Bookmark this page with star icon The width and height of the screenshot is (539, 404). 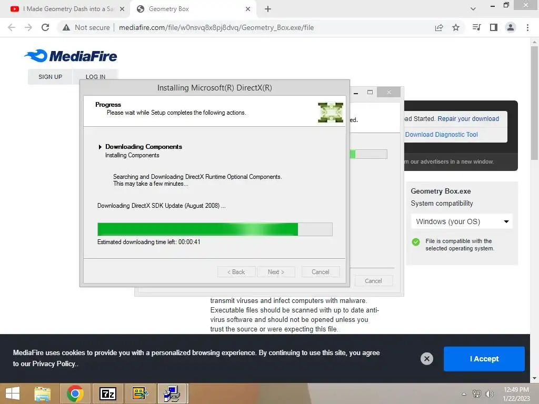tap(456, 27)
